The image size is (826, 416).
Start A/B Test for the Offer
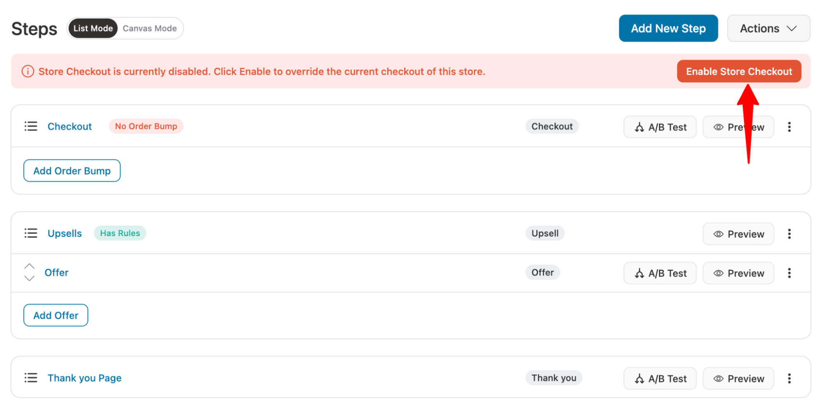point(660,273)
